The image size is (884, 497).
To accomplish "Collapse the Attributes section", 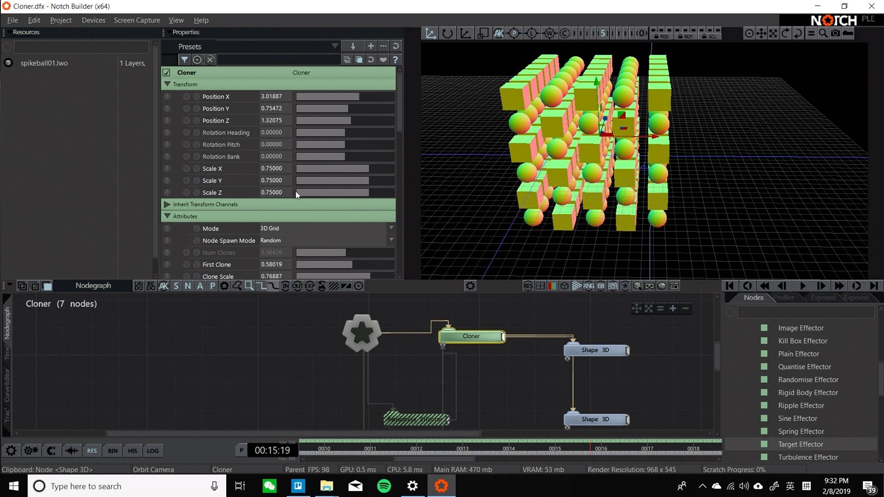I will coord(168,216).
